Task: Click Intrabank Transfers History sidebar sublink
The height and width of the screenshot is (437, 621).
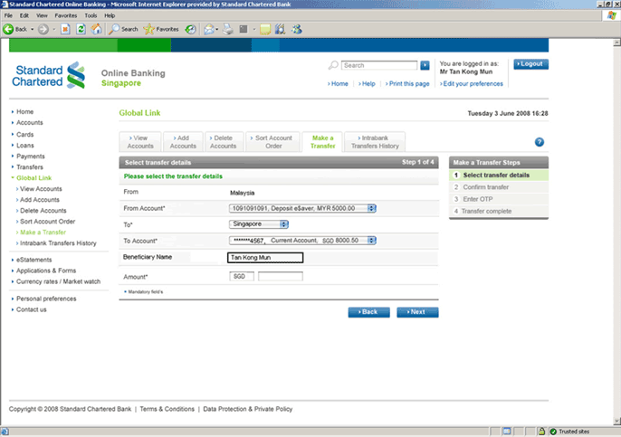Action: pyautogui.click(x=58, y=243)
